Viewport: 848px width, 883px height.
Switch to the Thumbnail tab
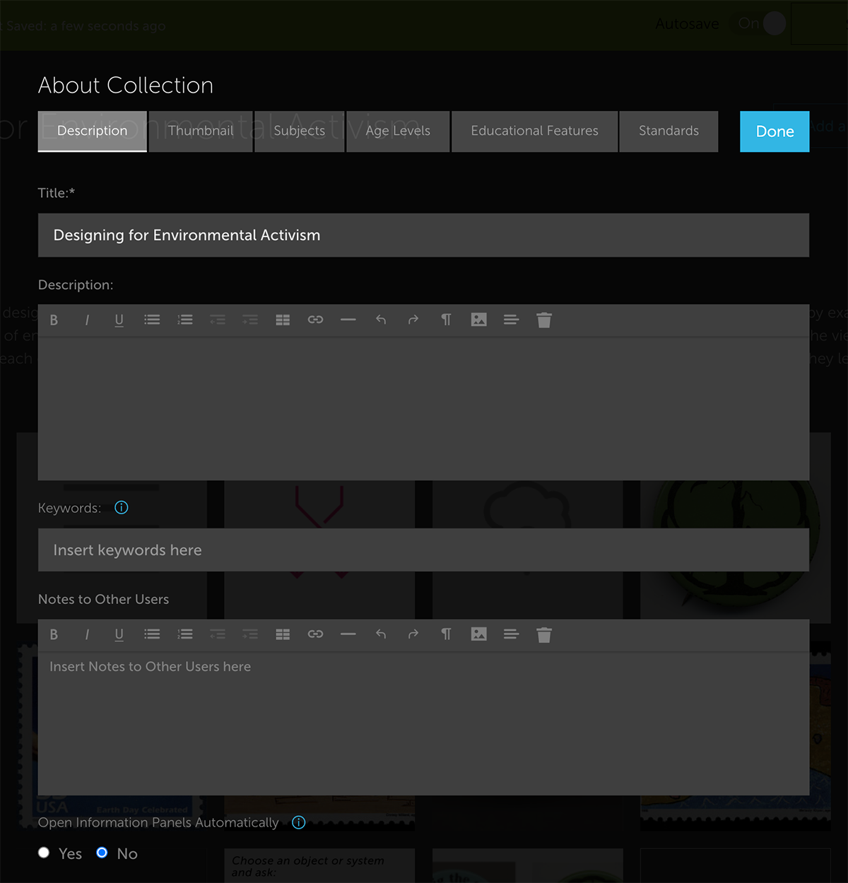(x=201, y=131)
